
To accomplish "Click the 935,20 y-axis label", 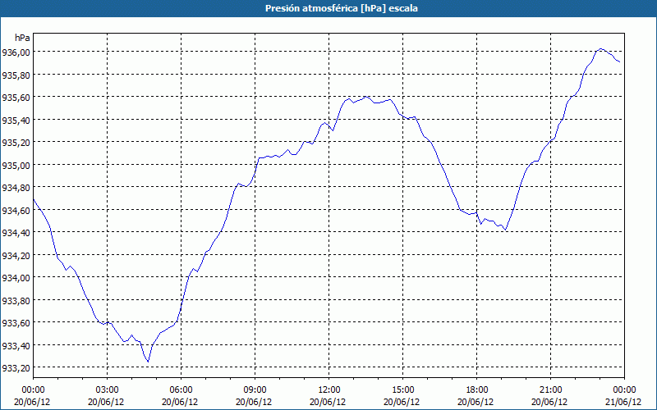I will 16,143.
